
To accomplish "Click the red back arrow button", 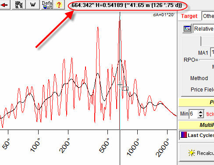I will coord(4,5).
